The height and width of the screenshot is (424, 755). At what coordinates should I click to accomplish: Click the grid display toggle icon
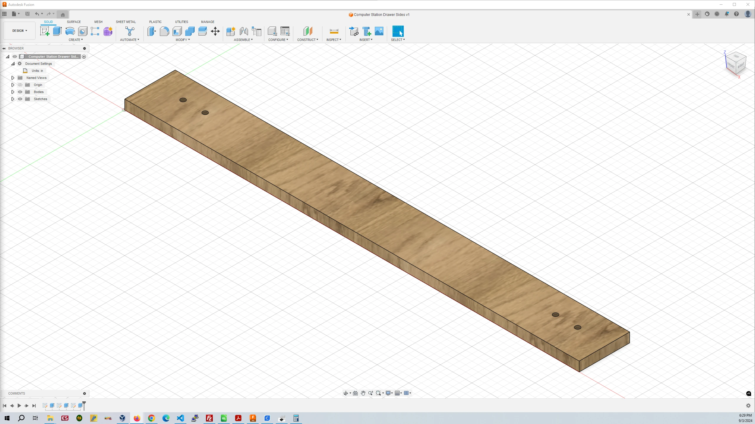(x=397, y=393)
